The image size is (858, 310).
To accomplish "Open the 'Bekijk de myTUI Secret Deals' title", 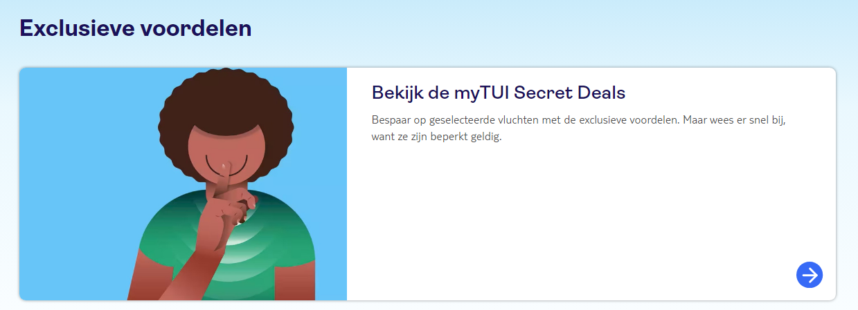I will 499,93.
